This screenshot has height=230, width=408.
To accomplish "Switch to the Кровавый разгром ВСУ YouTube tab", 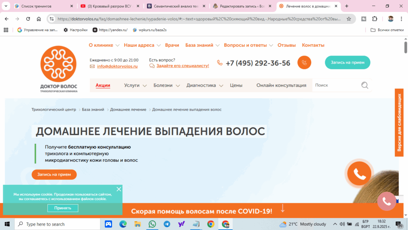I will click(110, 6).
